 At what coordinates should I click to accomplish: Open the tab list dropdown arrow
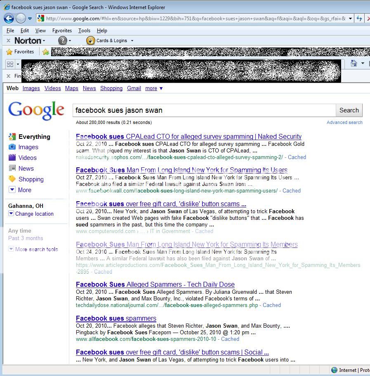tap(18, 64)
